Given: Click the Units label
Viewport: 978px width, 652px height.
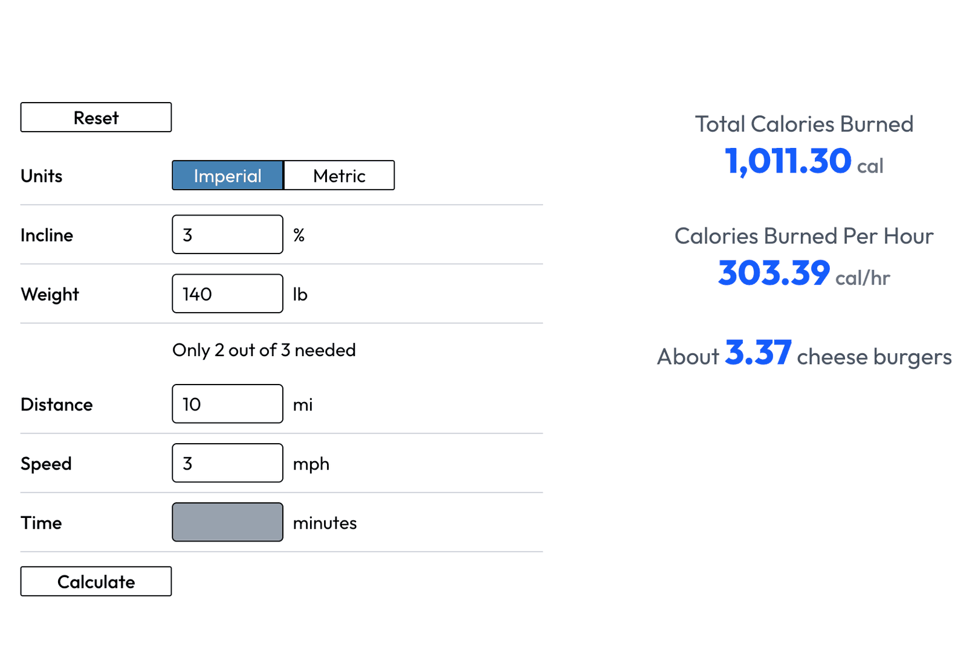Looking at the screenshot, I should 41,176.
